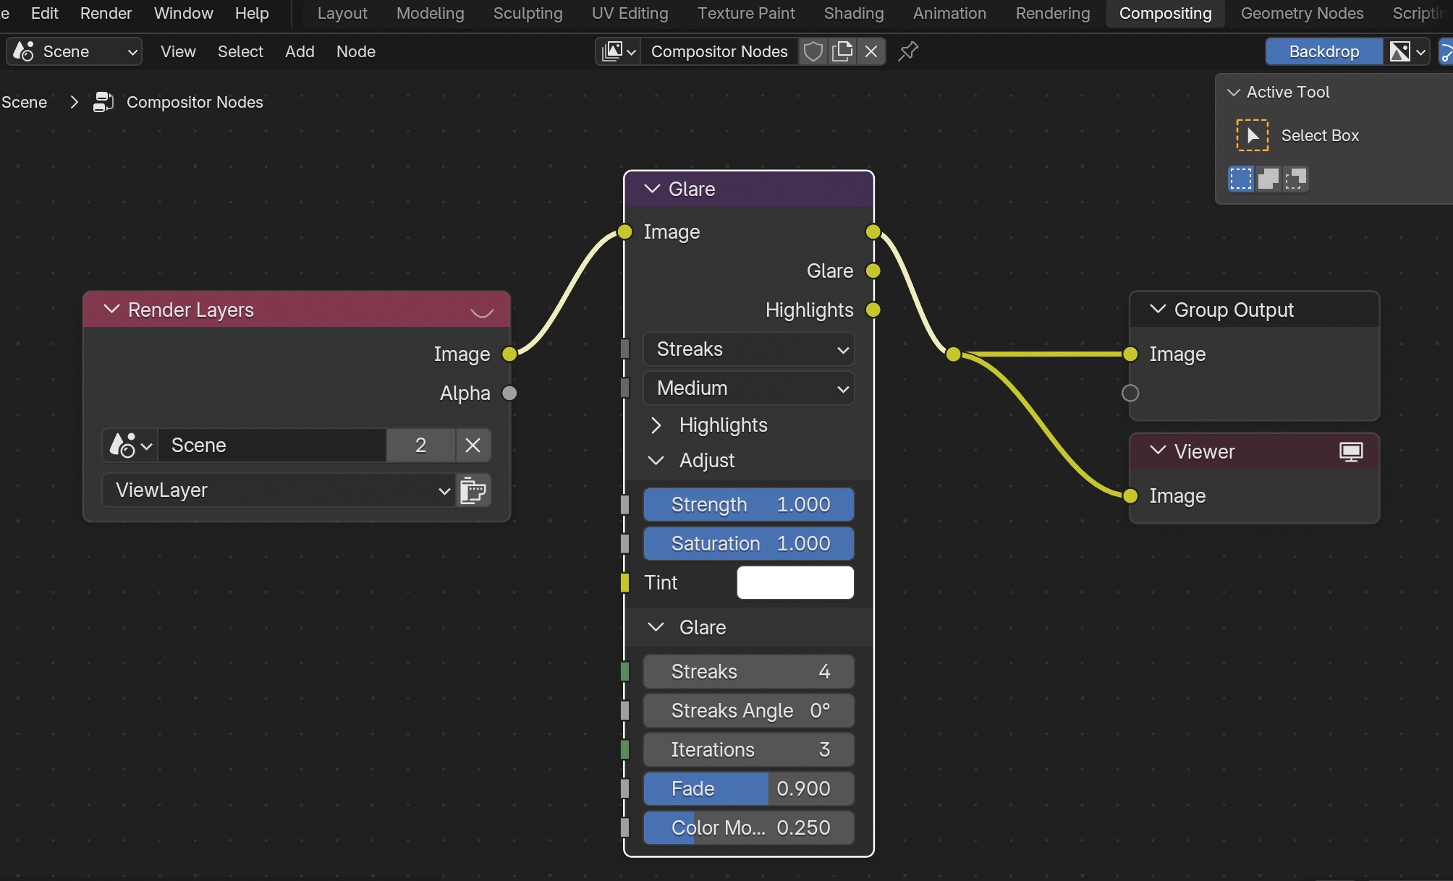The width and height of the screenshot is (1453, 881).
Task: Click the white Tint color swatch
Action: click(x=795, y=583)
